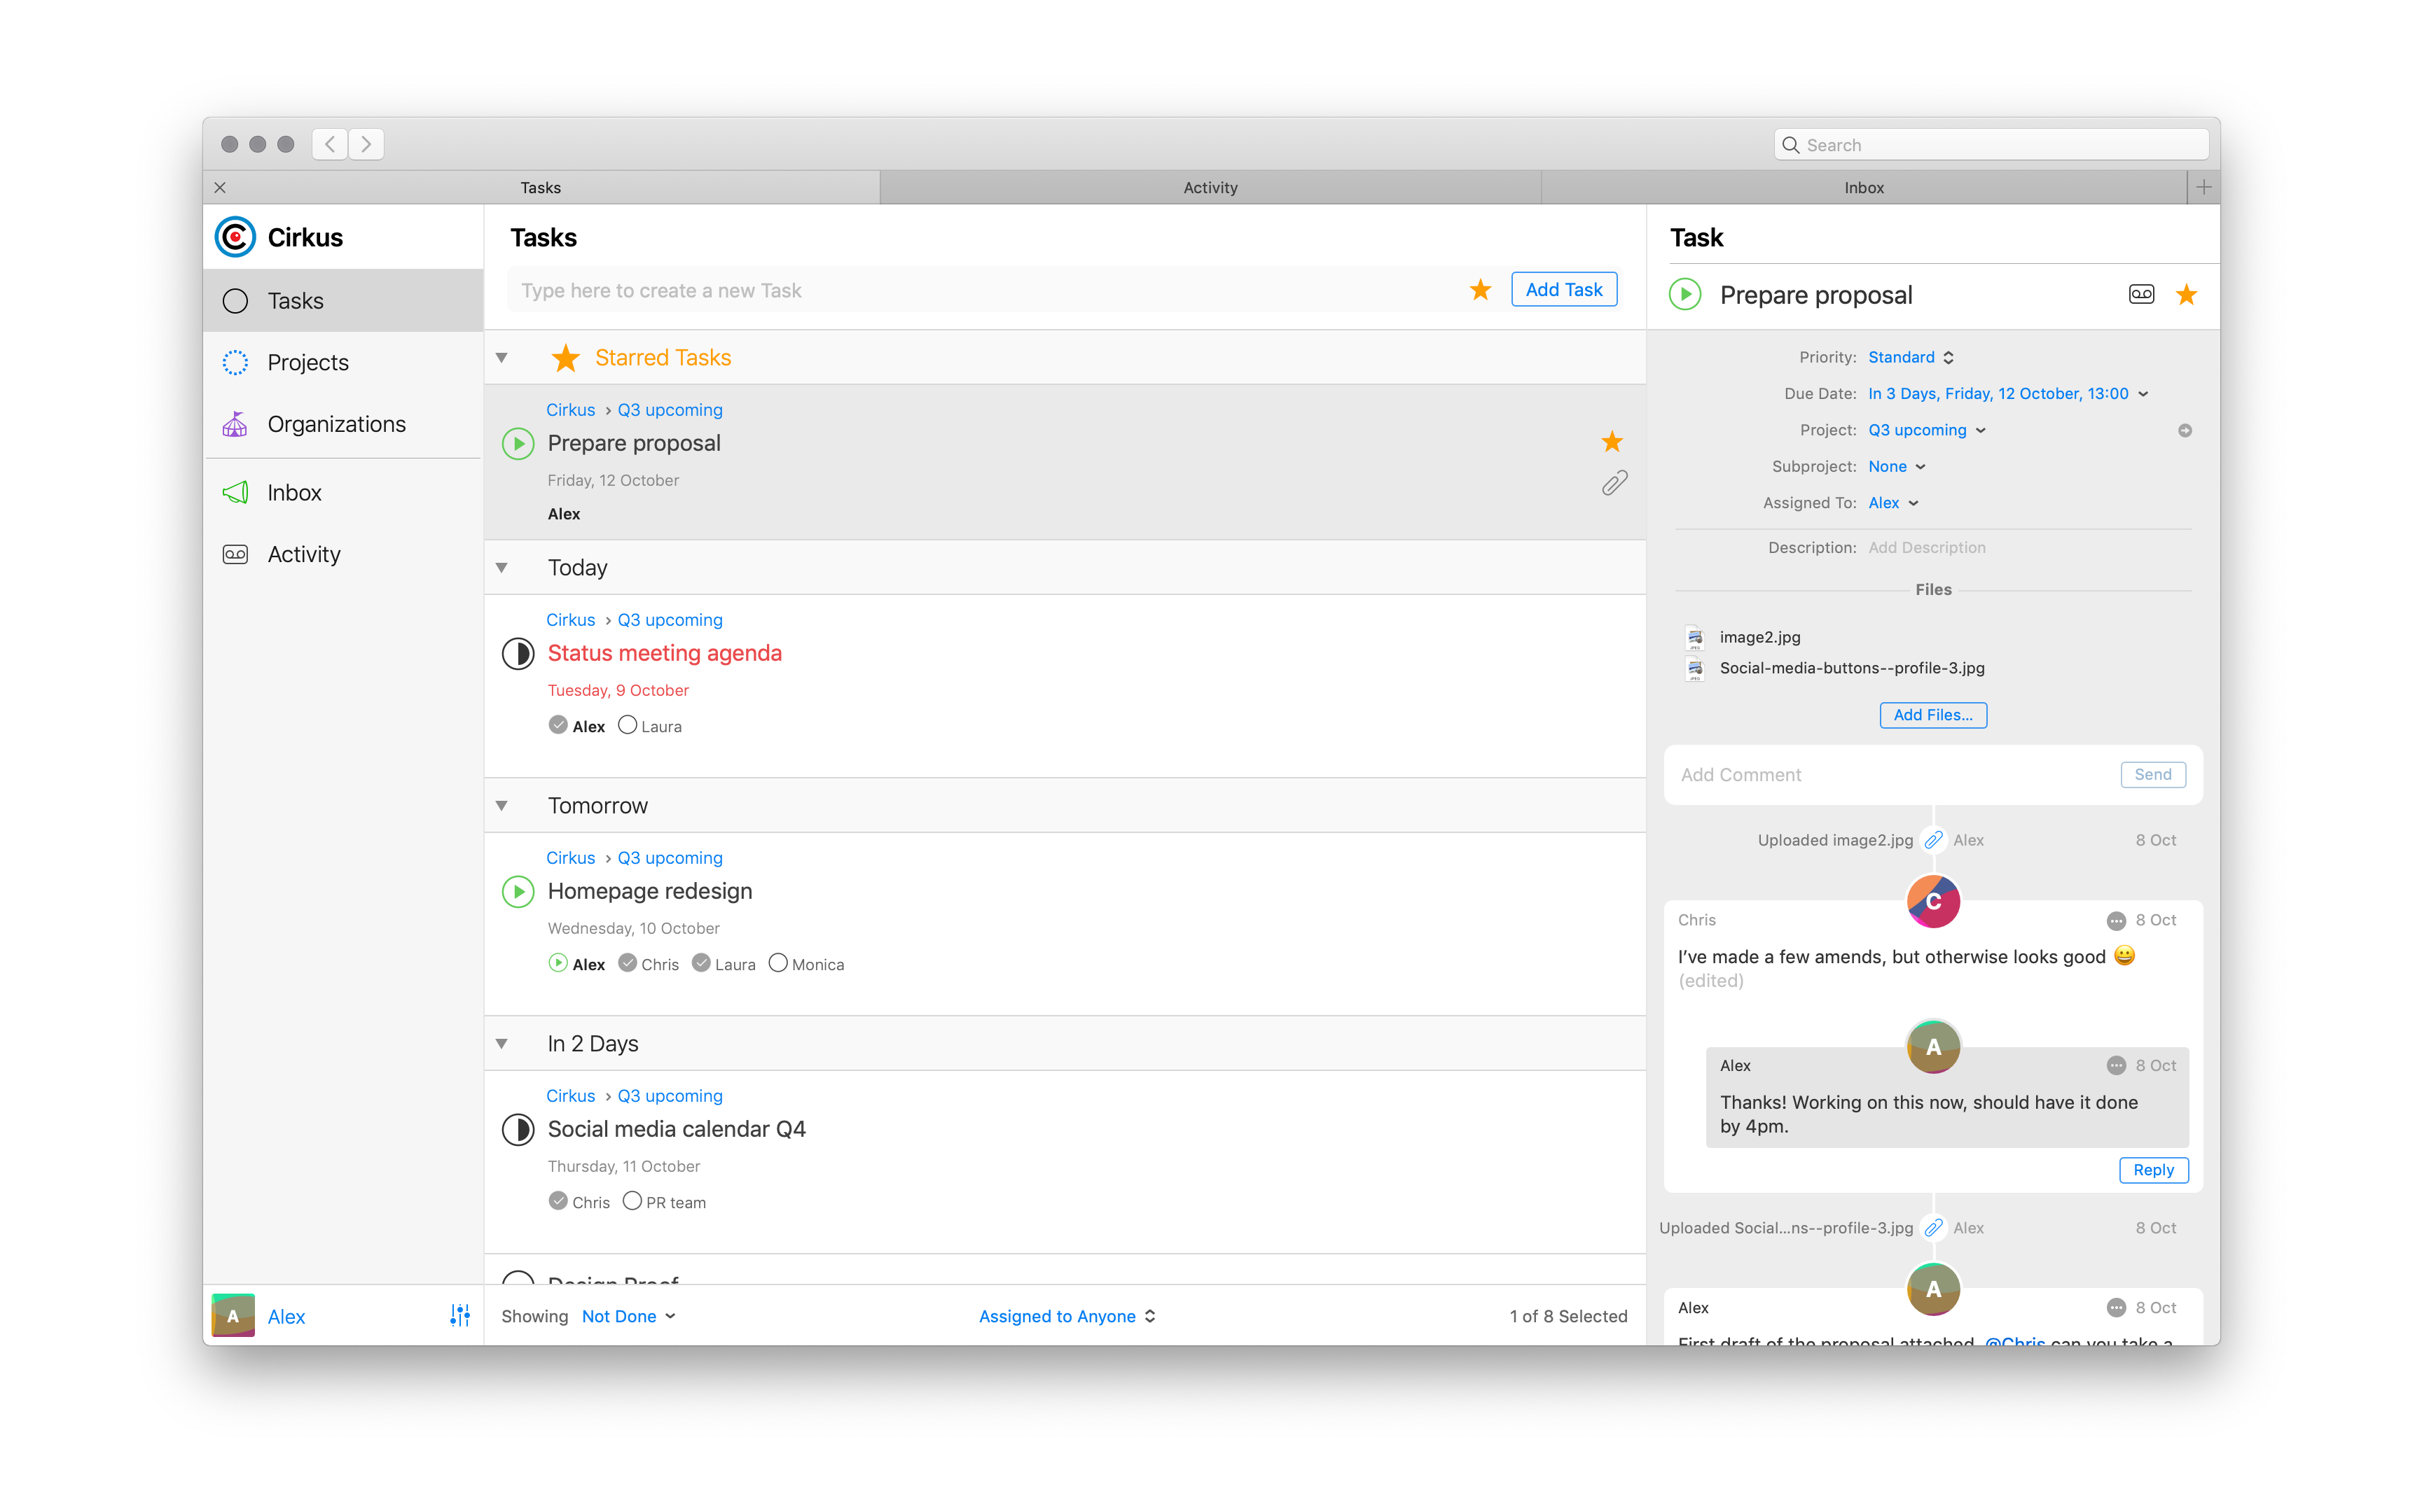Switch to the Activity tab
The image size is (2422, 1512).
click(1210, 187)
